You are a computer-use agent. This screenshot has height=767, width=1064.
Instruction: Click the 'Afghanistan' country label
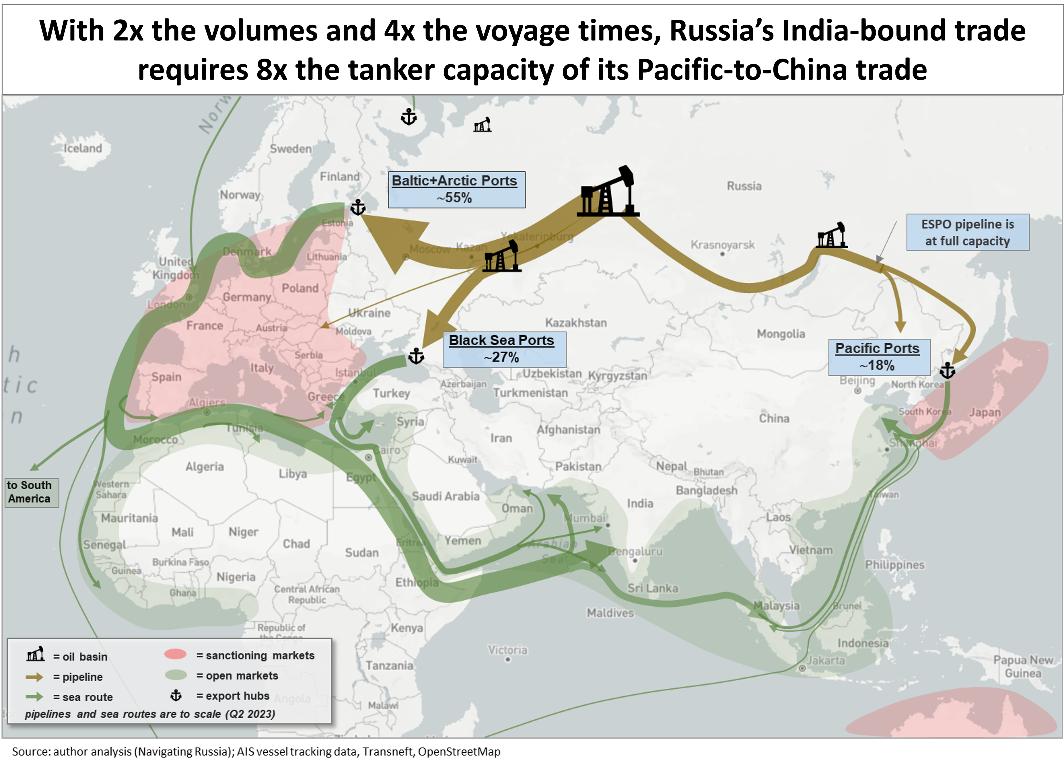pyautogui.click(x=568, y=430)
